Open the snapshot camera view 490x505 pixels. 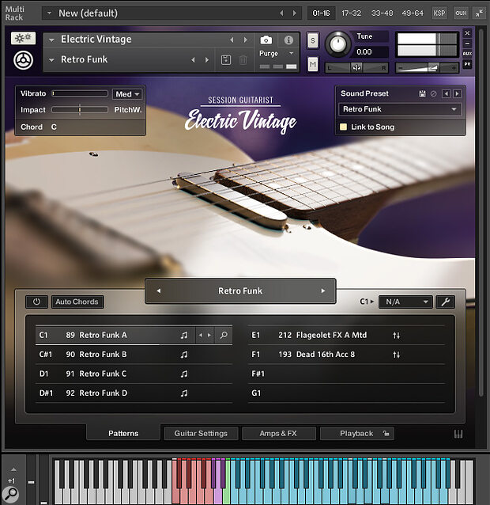pyautogui.click(x=266, y=40)
